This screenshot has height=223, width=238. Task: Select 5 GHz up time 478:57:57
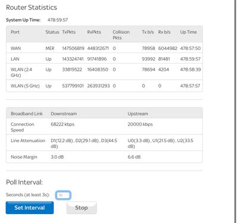(190, 86)
